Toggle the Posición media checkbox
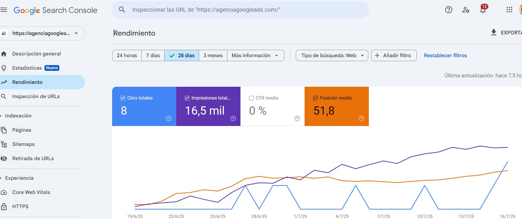 tap(315, 98)
